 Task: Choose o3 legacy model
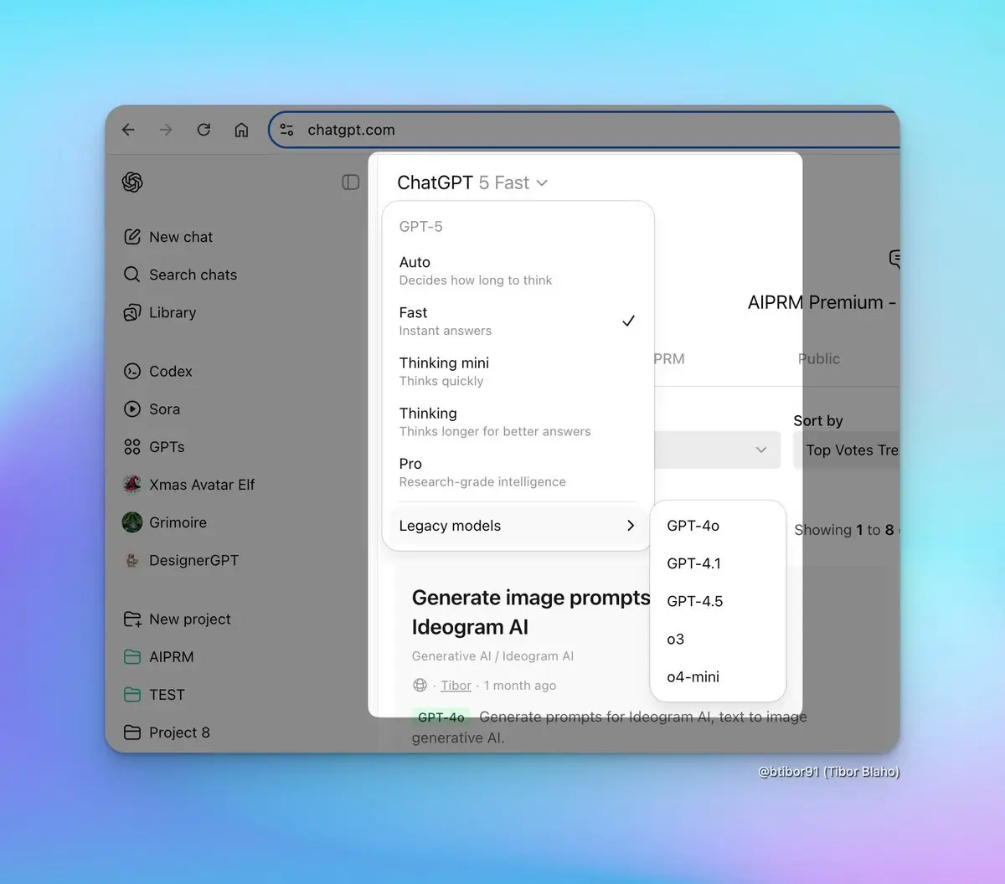718,639
